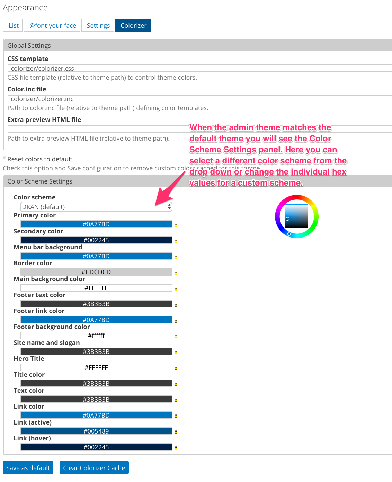The image size is (392, 482).
Task: Select the Primary color #0A77BD field
Action: coord(96,224)
